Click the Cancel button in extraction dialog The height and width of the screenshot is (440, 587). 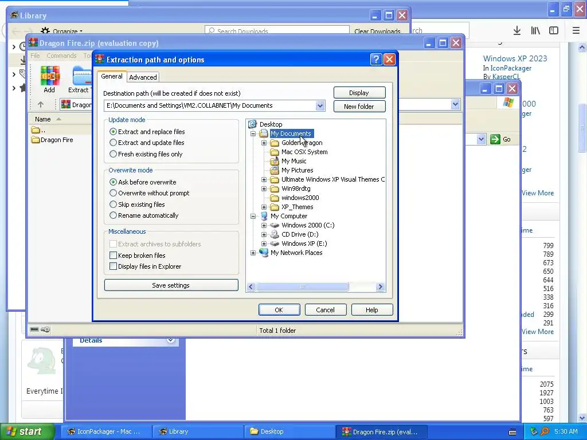[x=326, y=310]
